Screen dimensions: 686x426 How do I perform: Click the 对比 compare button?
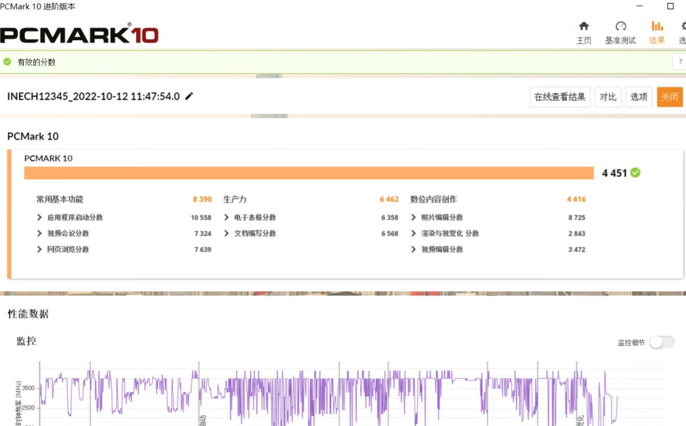608,97
